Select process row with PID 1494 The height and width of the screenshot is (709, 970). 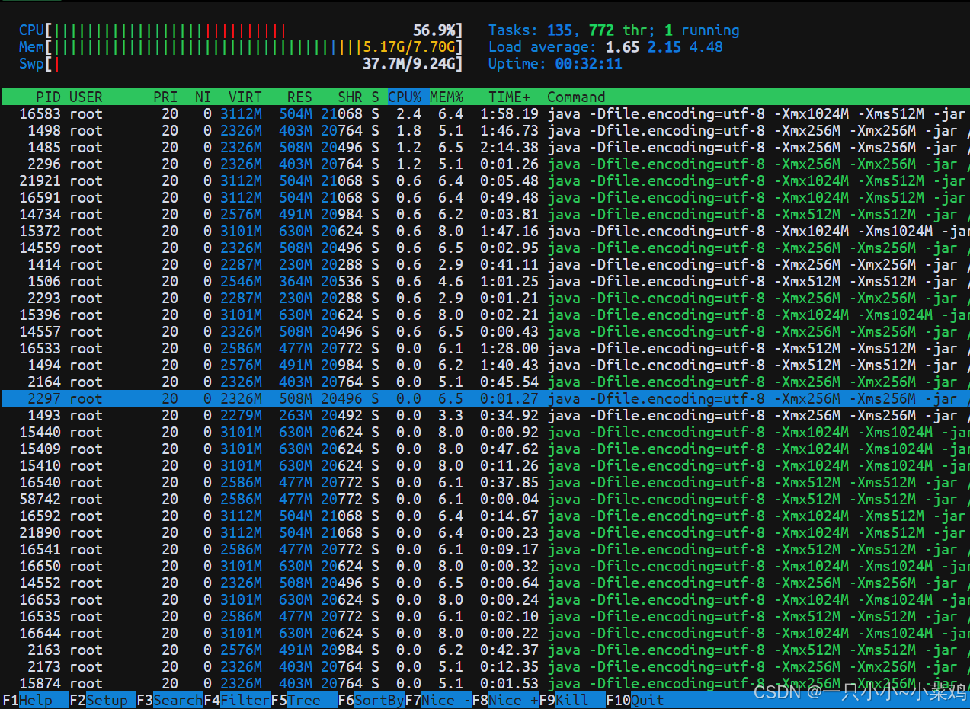tap(485, 366)
